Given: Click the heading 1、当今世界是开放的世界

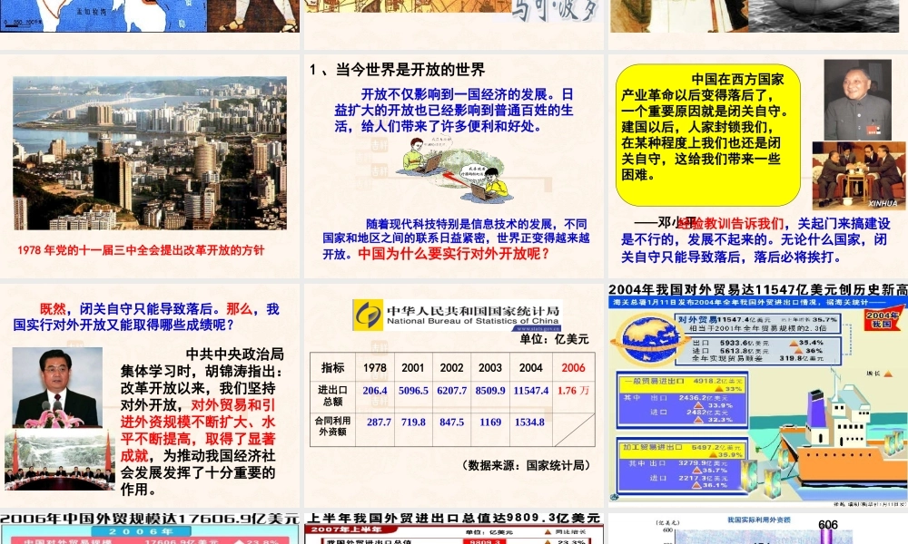Looking at the screenshot, I should tap(398, 70).
